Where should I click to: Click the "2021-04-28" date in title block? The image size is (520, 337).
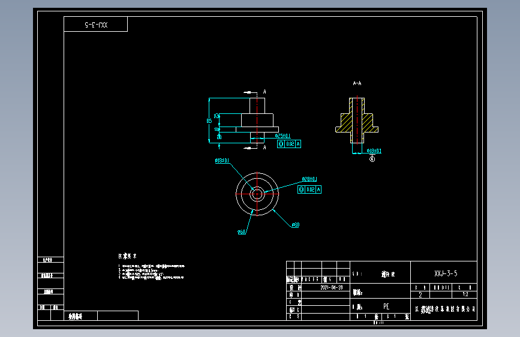[331, 288]
